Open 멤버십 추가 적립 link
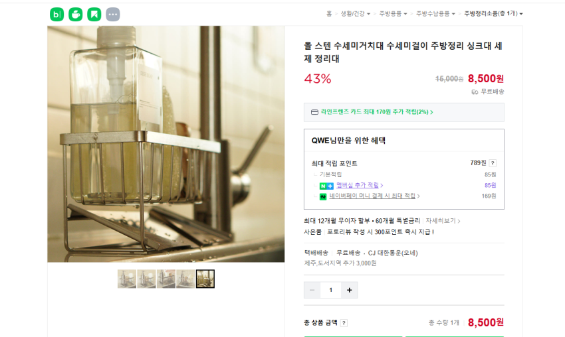The width and height of the screenshot is (565, 337). coord(359,185)
